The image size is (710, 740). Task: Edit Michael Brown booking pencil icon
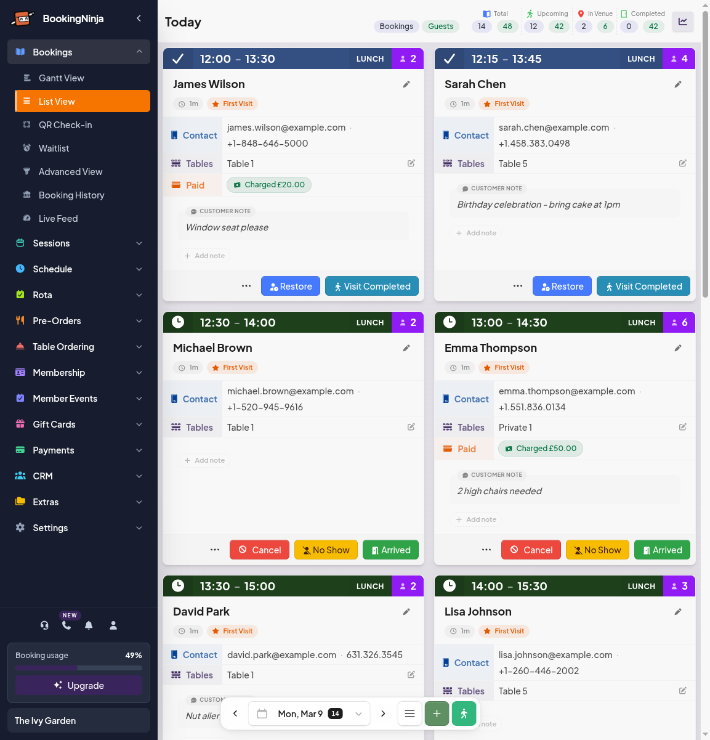coord(406,348)
